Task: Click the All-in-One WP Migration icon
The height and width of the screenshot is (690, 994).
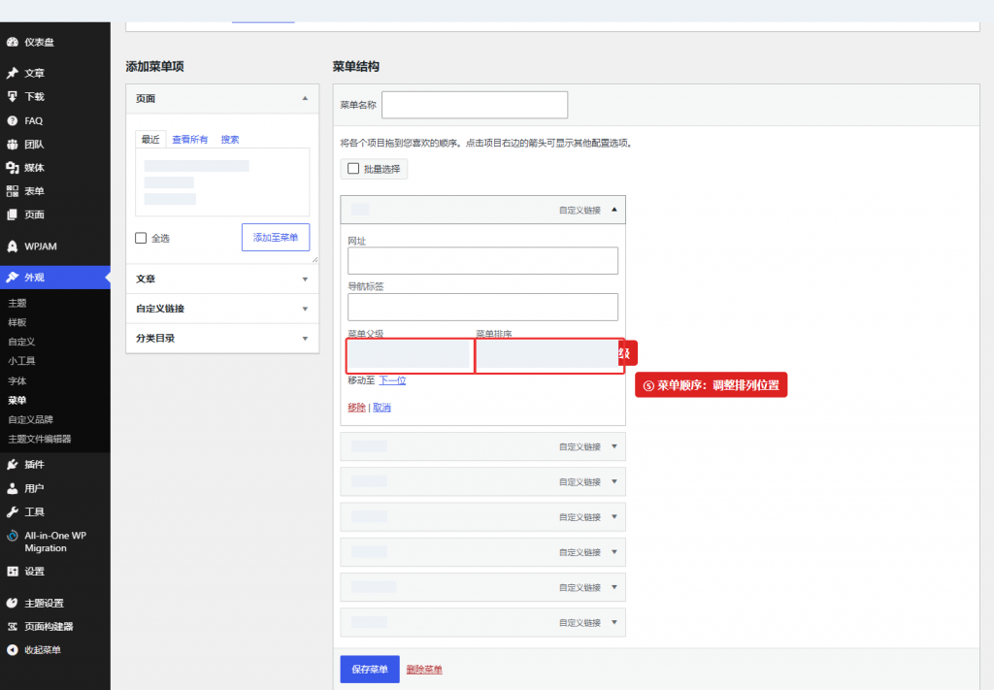Action: (12, 536)
